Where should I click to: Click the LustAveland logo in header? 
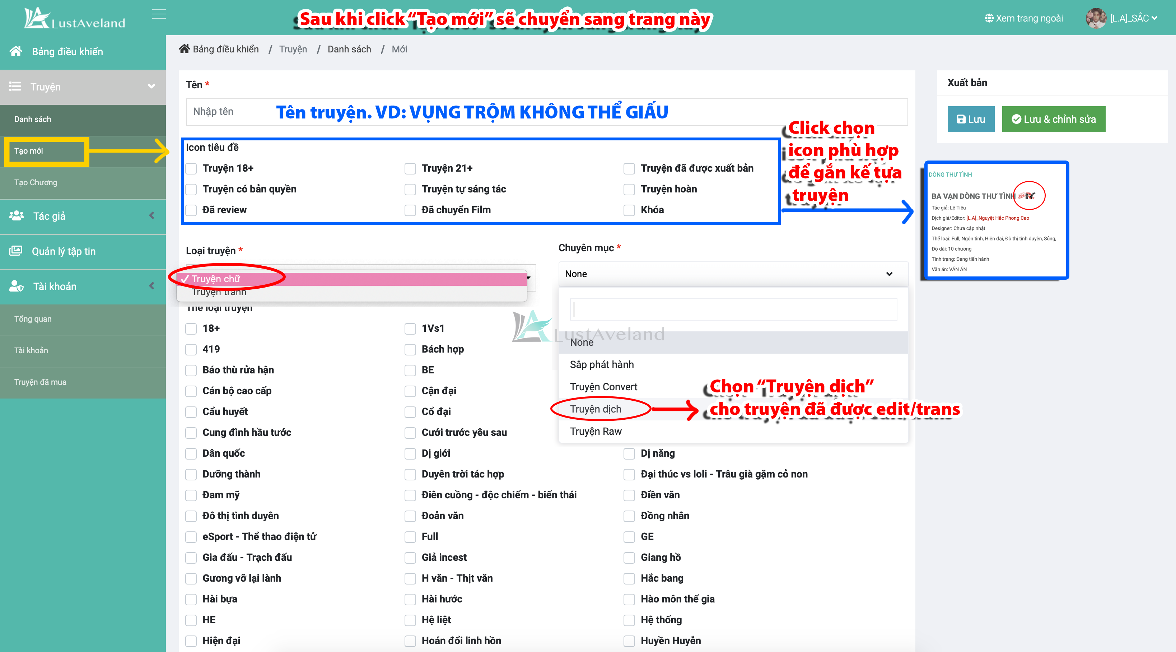coord(74,18)
